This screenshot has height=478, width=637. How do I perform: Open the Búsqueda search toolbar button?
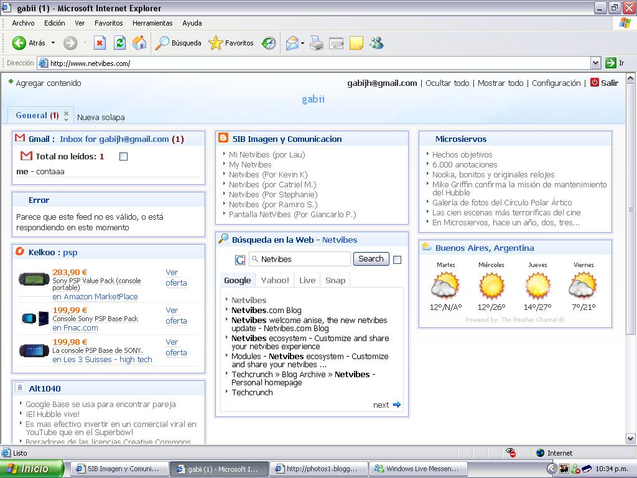179,43
